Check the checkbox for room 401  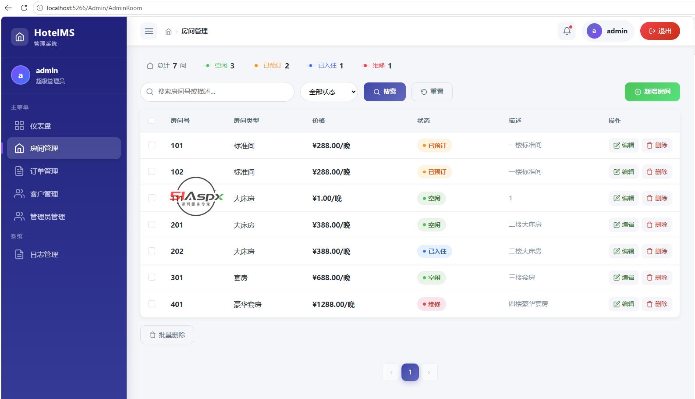(x=152, y=304)
